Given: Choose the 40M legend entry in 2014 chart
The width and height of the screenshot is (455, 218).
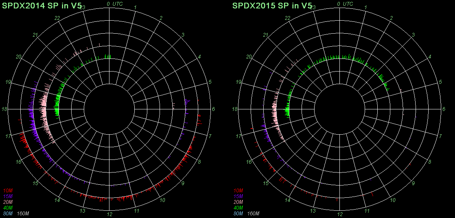Looking at the screenshot, I should tap(8, 208).
